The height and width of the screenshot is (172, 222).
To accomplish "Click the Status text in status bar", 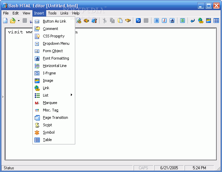I will tap(9, 168).
